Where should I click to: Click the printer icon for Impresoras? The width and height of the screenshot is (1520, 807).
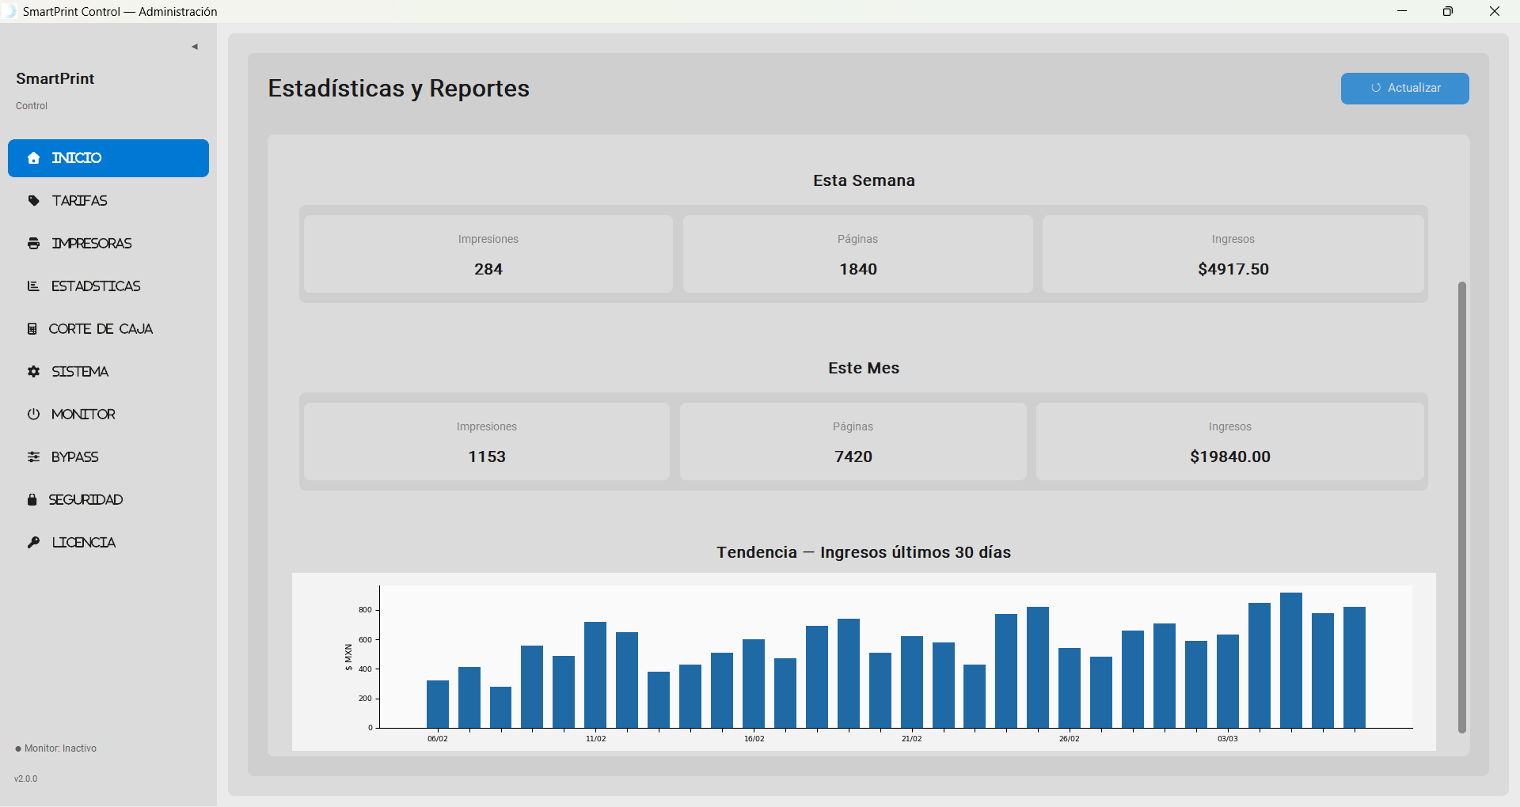33,244
